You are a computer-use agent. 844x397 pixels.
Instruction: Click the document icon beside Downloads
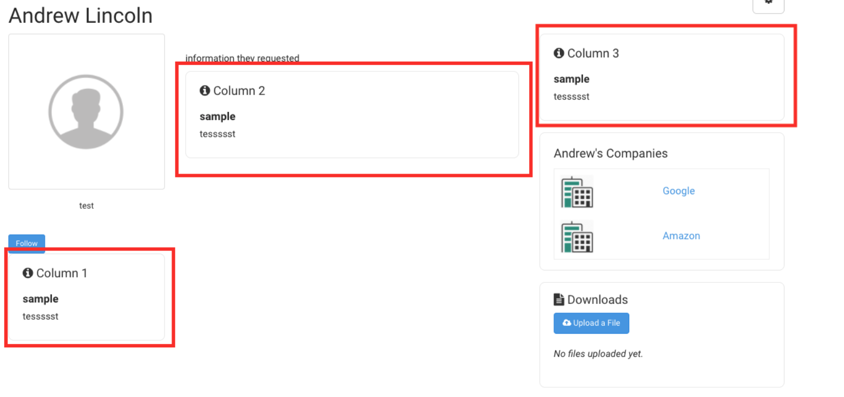(x=559, y=300)
